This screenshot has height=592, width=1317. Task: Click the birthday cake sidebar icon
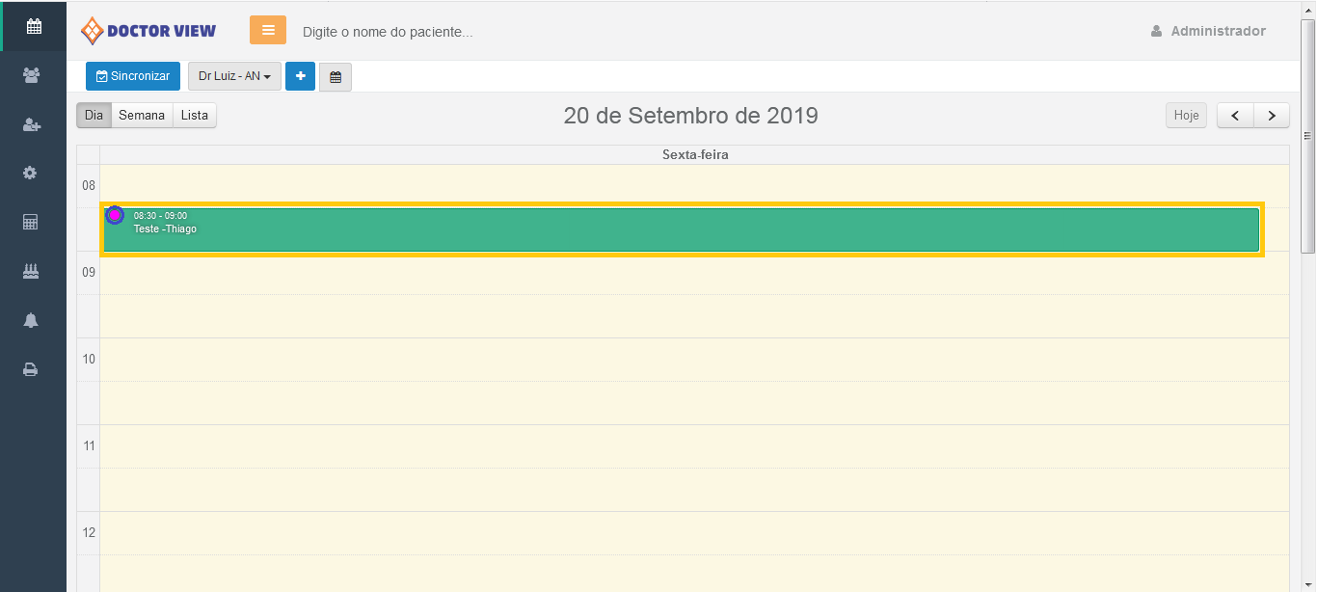31,272
